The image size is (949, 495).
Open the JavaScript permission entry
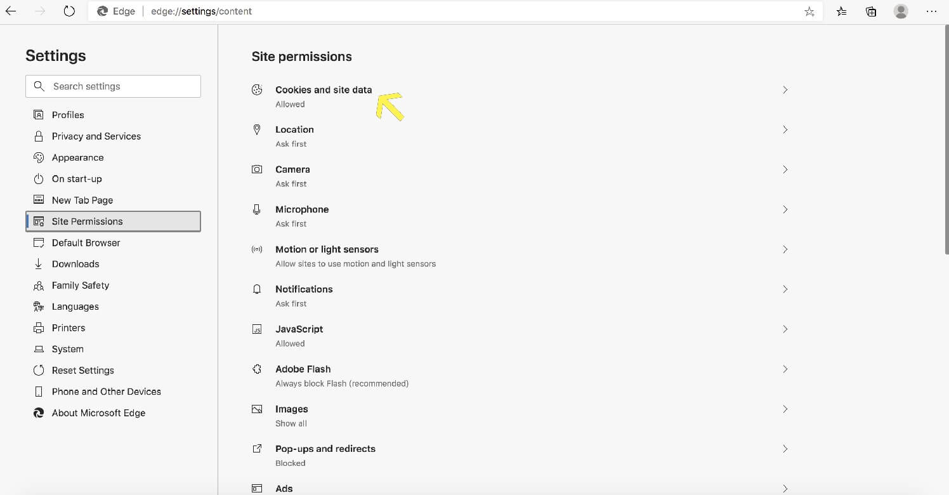[299, 329]
